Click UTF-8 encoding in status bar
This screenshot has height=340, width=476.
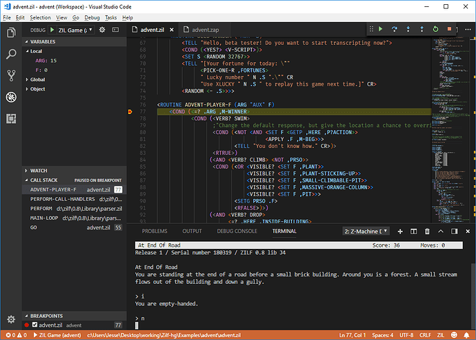406,335
